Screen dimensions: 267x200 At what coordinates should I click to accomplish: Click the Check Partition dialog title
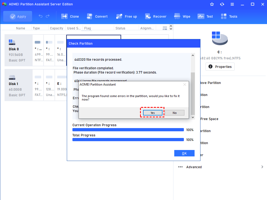tap(80, 43)
